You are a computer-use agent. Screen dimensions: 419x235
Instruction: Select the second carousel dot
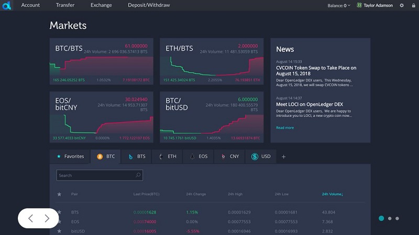[390, 218]
